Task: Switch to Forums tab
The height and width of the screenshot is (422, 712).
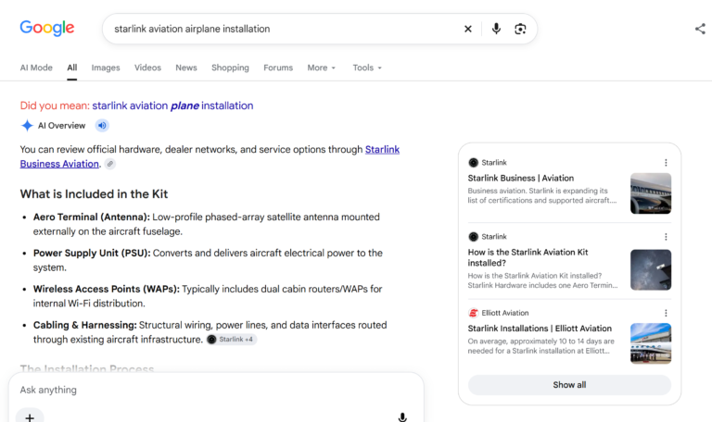Action: coord(278,68)
